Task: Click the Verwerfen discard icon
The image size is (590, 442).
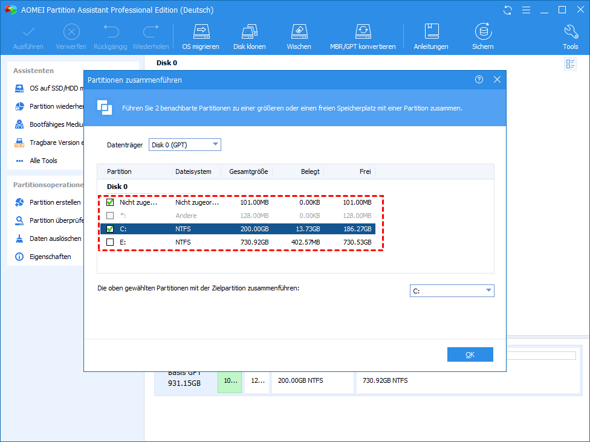Action: (71, 31)
